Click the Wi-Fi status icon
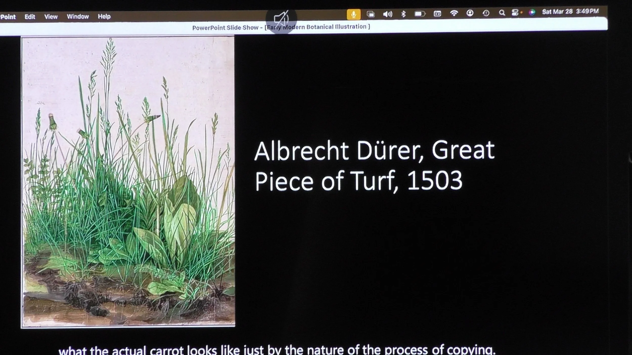The width and height of the screenshot is (632, 355). [x=454, y=13]
